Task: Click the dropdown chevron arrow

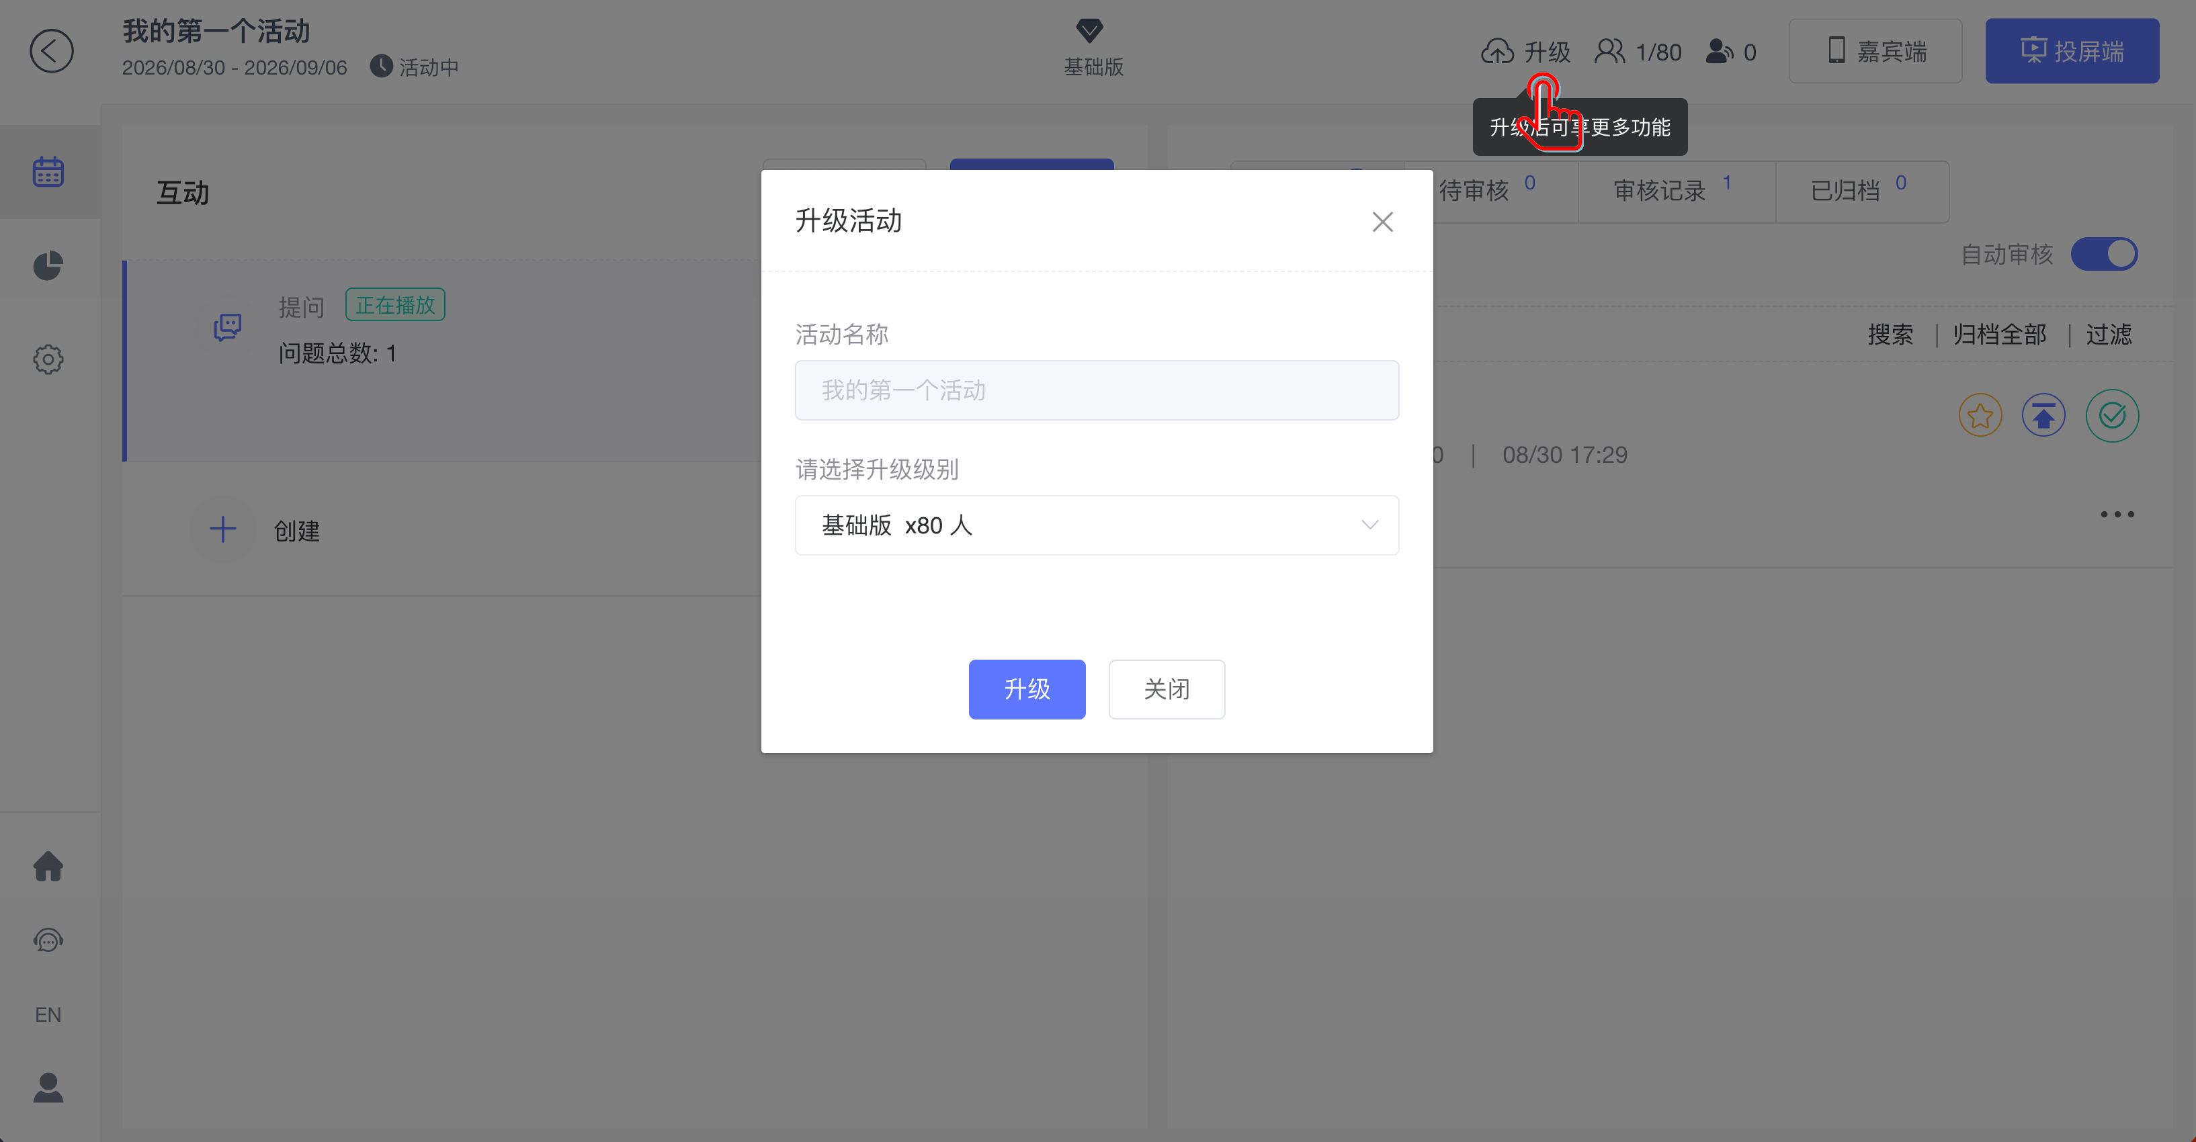Action: click(x=1369, y=525)
